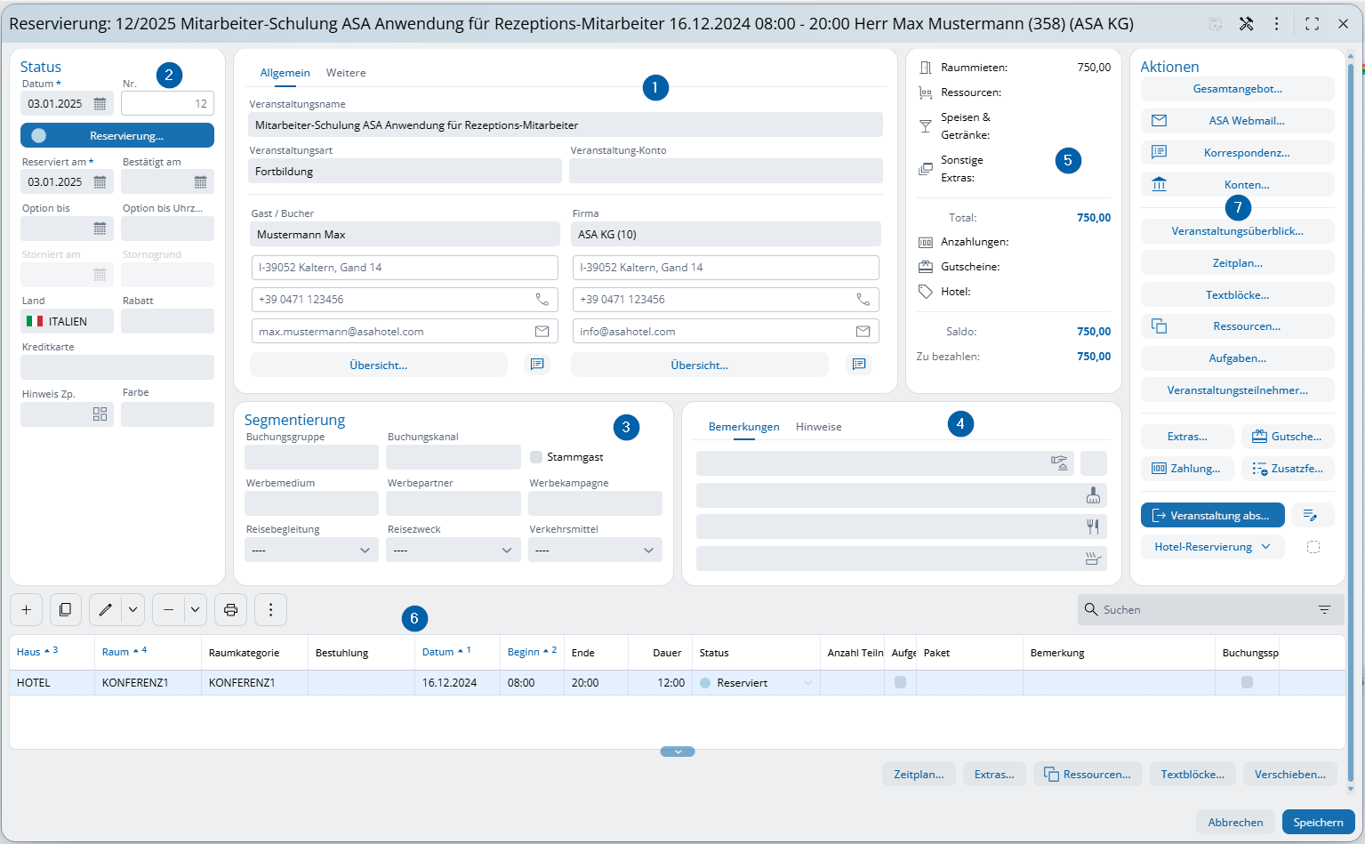
Task: Open Gesamtangebot action
Action: click(x=1237, y=89)
